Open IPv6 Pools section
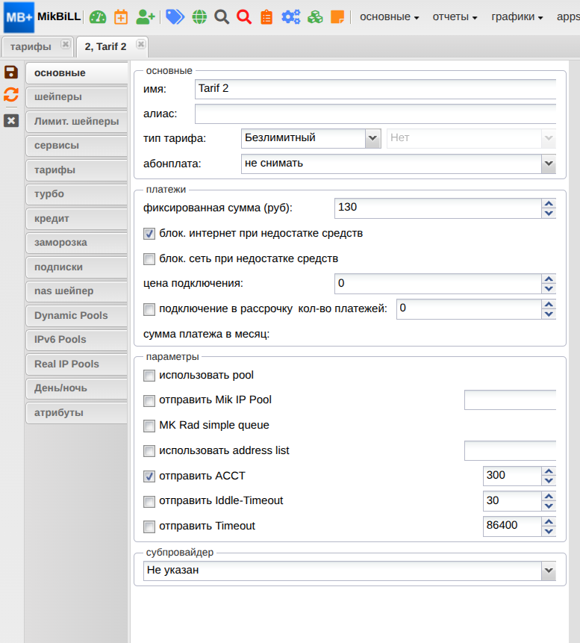 77,340
